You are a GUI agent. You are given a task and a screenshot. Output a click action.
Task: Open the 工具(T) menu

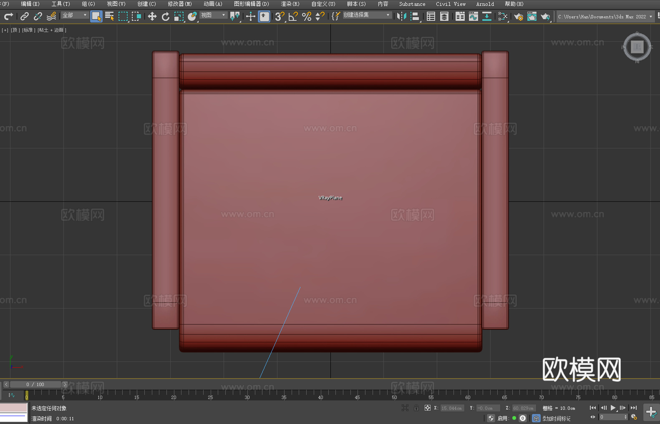click(x=60, y=4)
